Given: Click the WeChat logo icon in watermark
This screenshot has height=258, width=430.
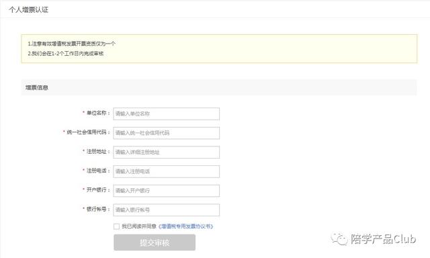Looking at the screenshot, I should 339,239.
